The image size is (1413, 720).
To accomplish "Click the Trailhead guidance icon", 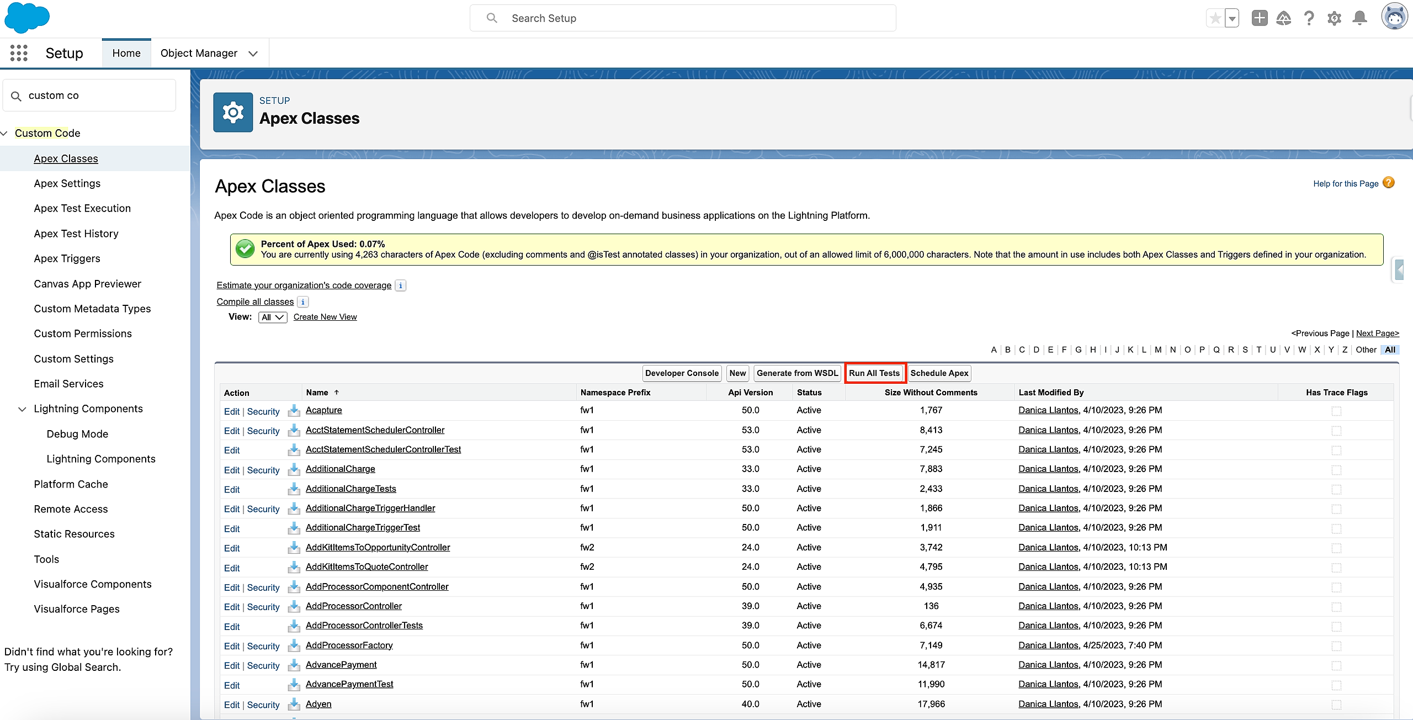I will pos(1284,18).
